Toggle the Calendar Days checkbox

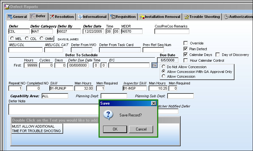coord(185,55)
